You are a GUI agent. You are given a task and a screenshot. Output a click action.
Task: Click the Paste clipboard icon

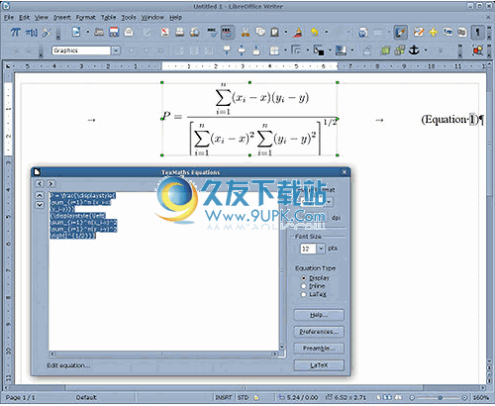[274, 32]
